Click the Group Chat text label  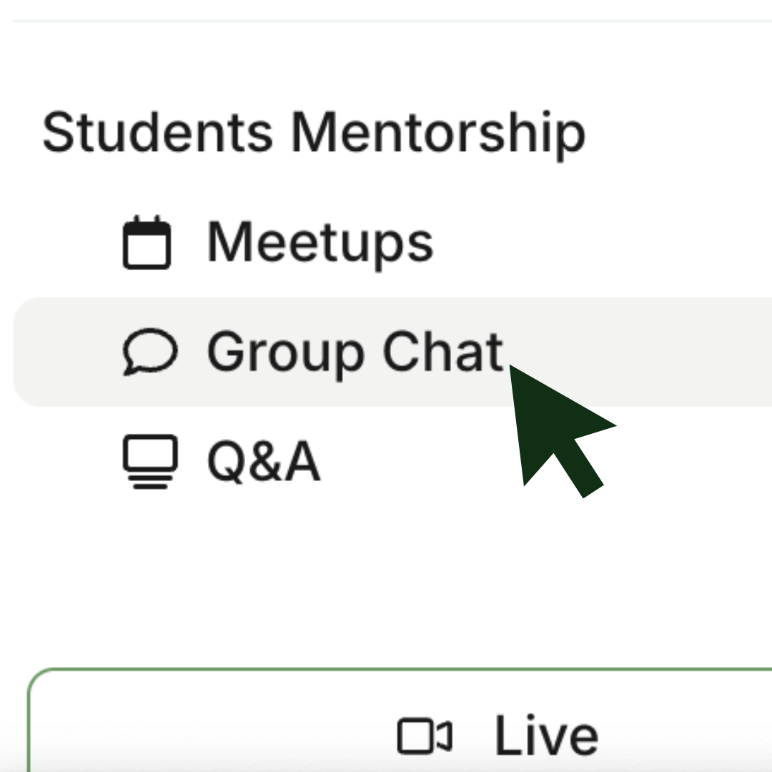[355, 352]
